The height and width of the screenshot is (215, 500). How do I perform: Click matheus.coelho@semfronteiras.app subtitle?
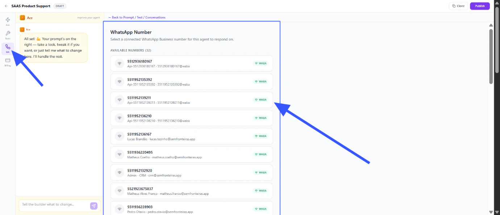(177, 157)
